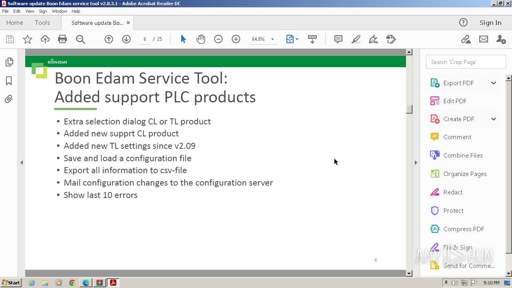Launch Internet Explorer from taskbar

(32, 283)
